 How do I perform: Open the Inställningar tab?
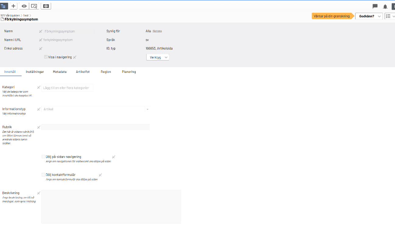coord(35,72)
